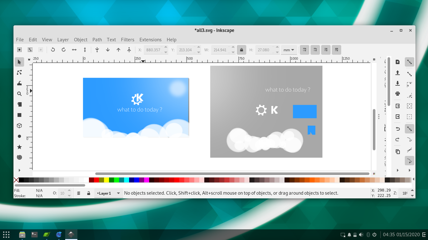The height and width of the screenshot is (240, 428).
Task: Toggle current layer lock in status bar
Action: [x=89, y=193]
